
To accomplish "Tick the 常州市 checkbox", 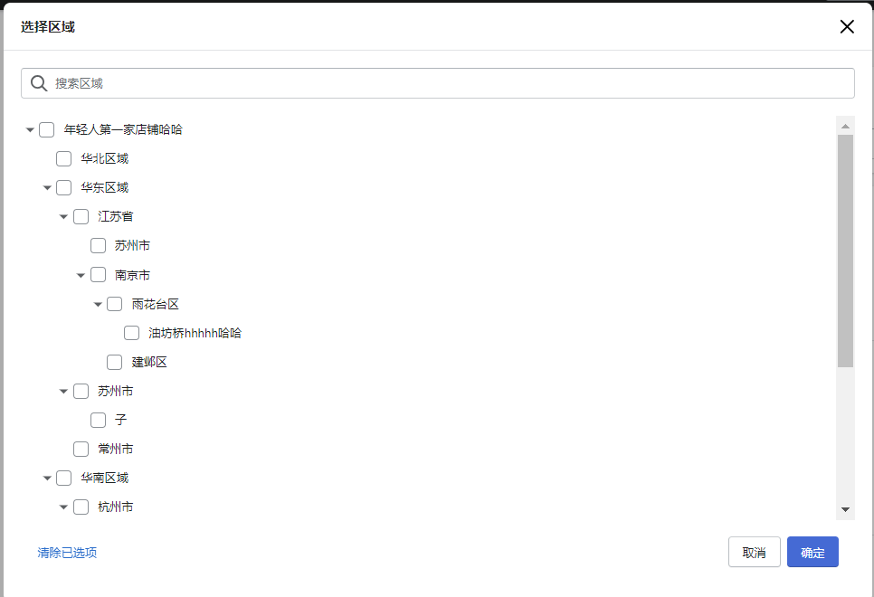I will click(81, 450).
